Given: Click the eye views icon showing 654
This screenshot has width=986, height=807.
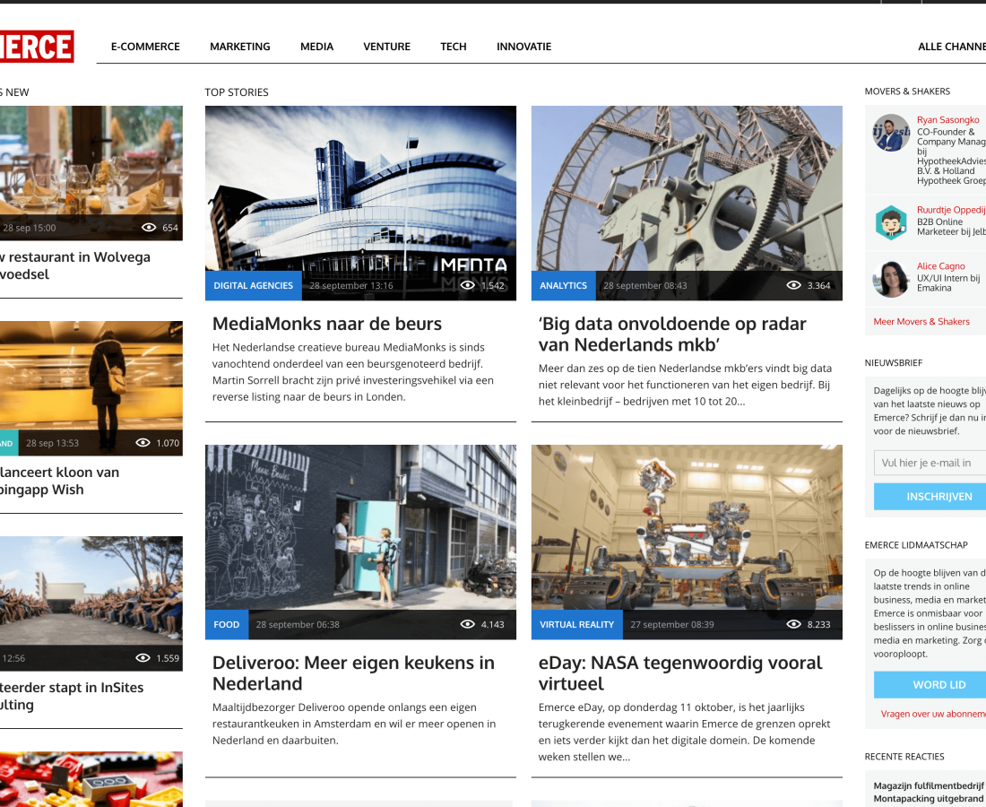Looking at the screenshot, I should pos(149,228).
